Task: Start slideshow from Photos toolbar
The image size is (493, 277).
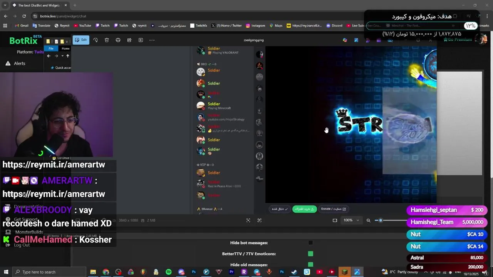Action: 141,40
